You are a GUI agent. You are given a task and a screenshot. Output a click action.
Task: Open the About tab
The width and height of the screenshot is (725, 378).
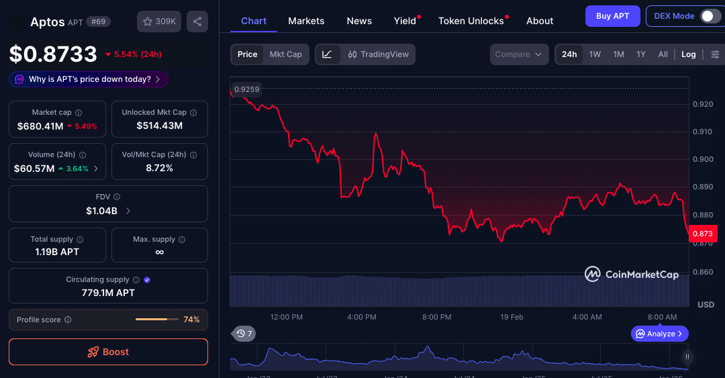coord(540,21)
